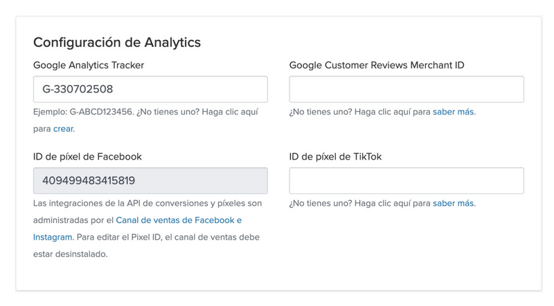Screen dimensions: 554x306
Task: Select the ID de píxel de TikTok field
Action: pos(406,181)
